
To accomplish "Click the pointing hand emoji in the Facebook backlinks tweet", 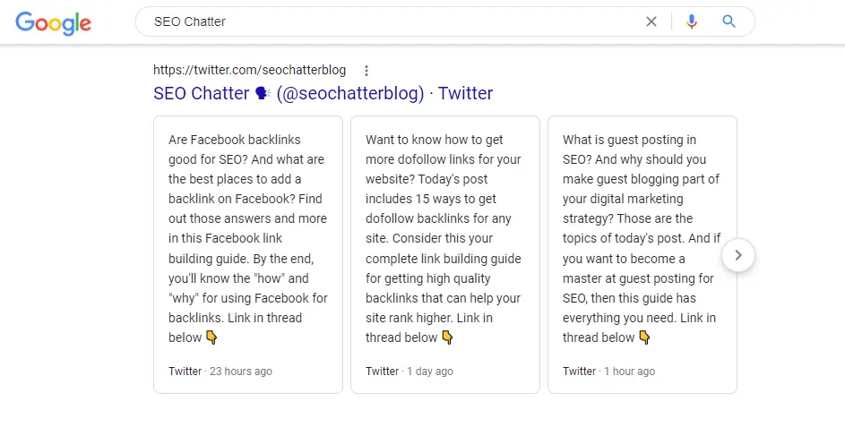I will (211, 337).
